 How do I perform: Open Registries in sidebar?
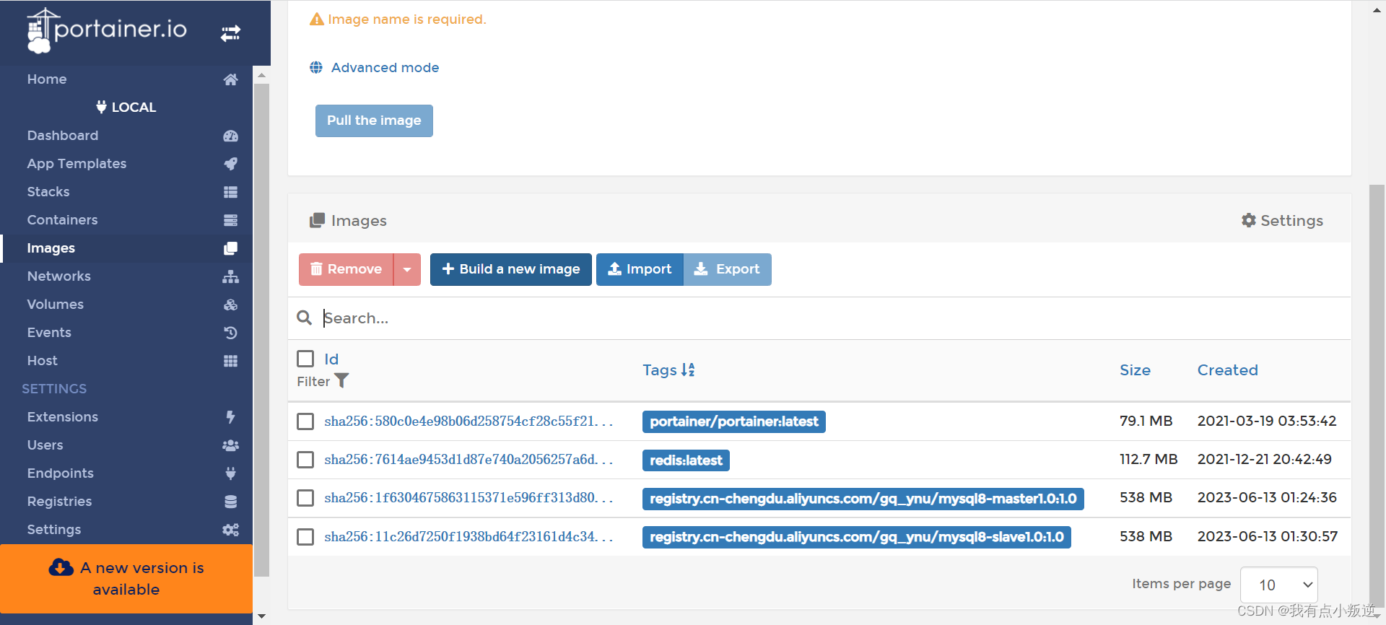59,502
